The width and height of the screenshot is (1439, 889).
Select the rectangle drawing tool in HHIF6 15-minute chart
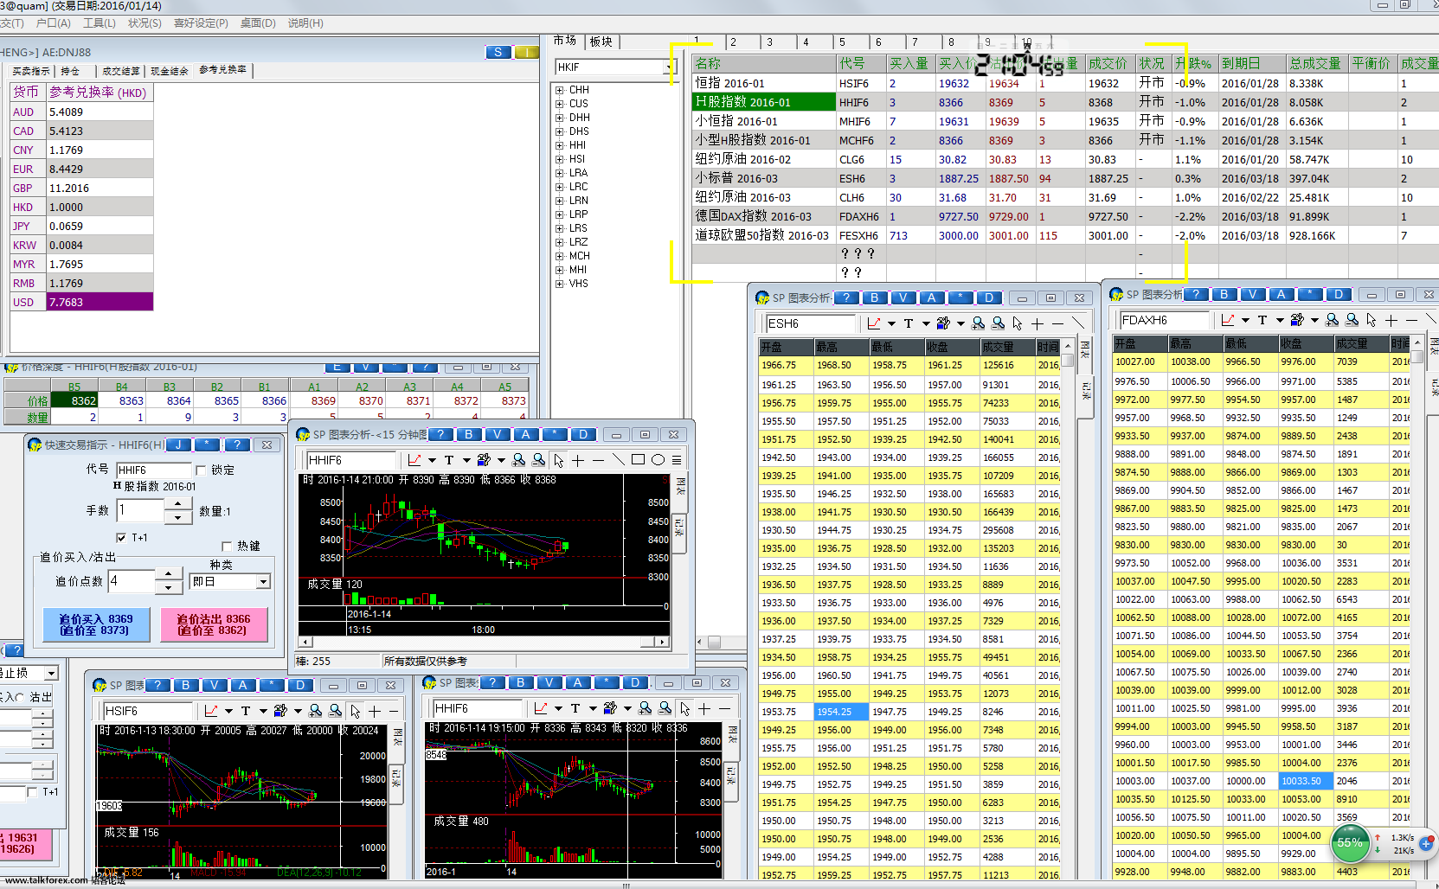pyautogui.click(x=638, y=460)
